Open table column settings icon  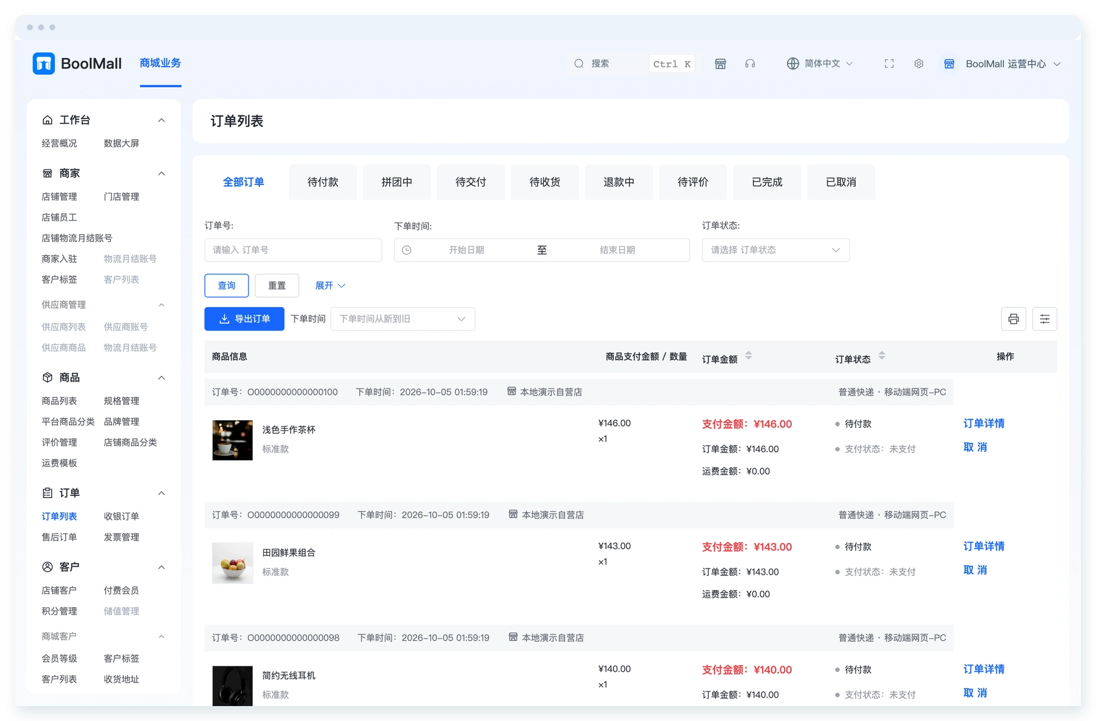pyautogui.click(x=1044, y=319)
